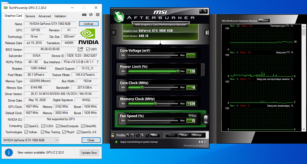Image resolution: width=307 pixels, height=164 pixels.
Task: Open the GPU-Z hamburger menu
Action: pyautogui.click(x=98, y=15)
